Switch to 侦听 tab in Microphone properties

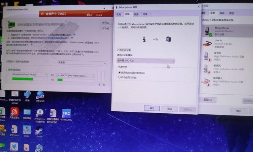127,14
